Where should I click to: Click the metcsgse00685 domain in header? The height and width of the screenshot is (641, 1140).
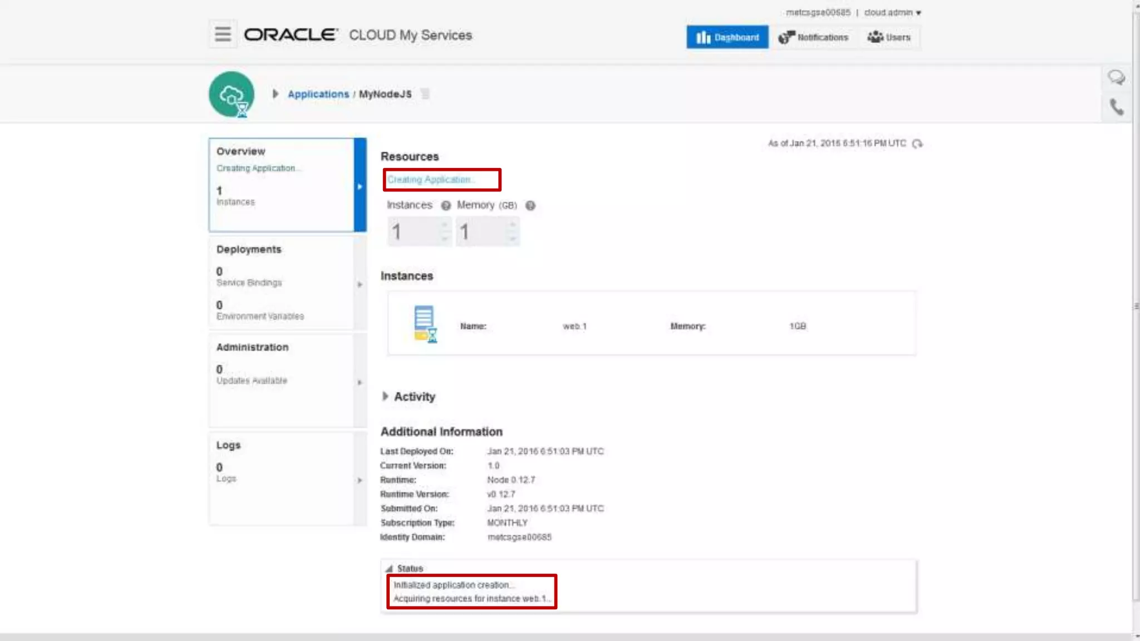click(x=818, y=12)
